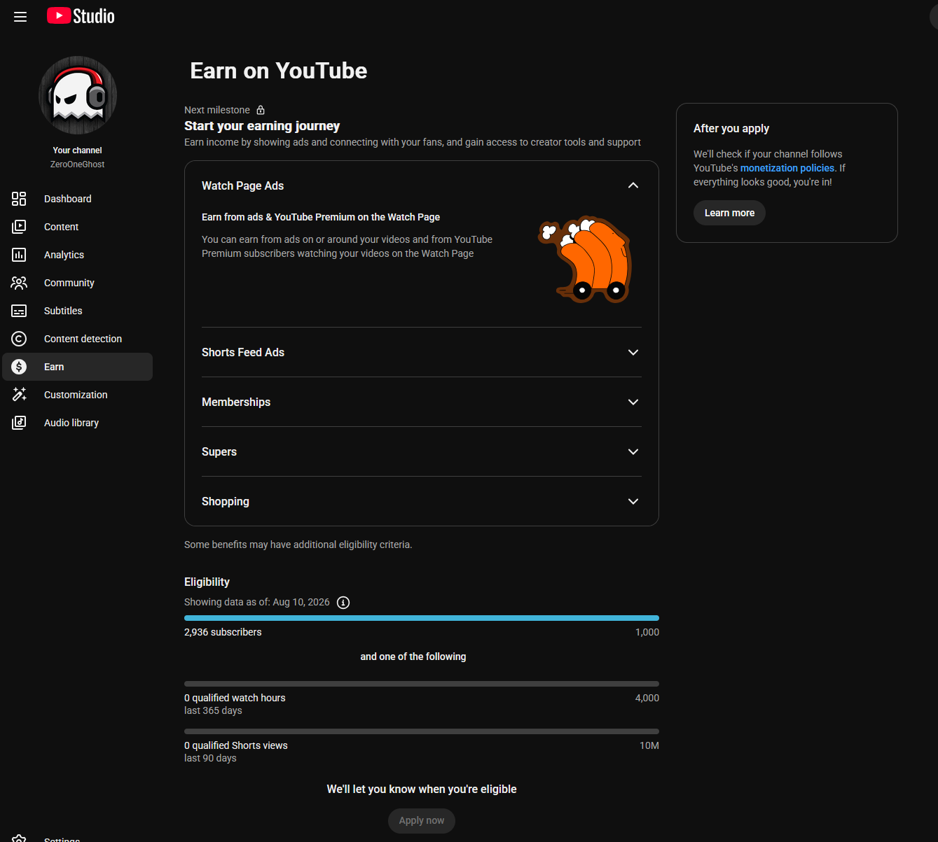Open the Community page

click(77, 283)
